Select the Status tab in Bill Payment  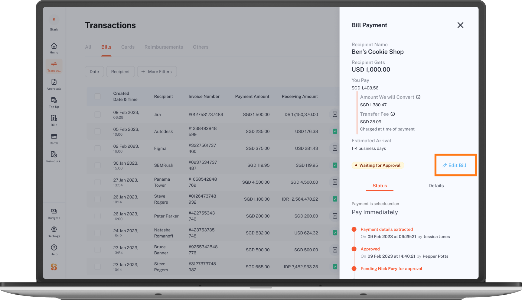pyautogui.click(x=380, y=186)
